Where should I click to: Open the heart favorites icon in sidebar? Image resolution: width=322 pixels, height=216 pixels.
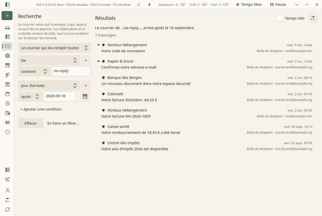pyautogui.click(x=8, y=132)
